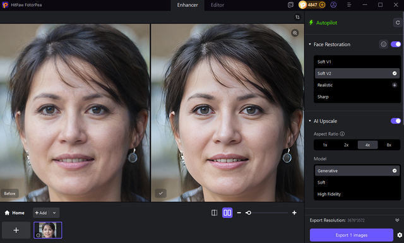This screenshot has height=243, width=404.
Task: Open export settings gear icon
Action: pyautogui.click(x=400, y=235)
